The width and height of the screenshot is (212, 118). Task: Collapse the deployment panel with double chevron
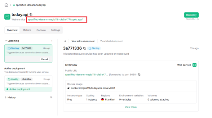(x=65, y=41)
